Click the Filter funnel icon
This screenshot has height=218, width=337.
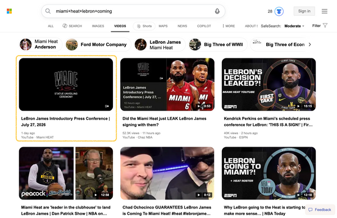click(x=325, y=26)
